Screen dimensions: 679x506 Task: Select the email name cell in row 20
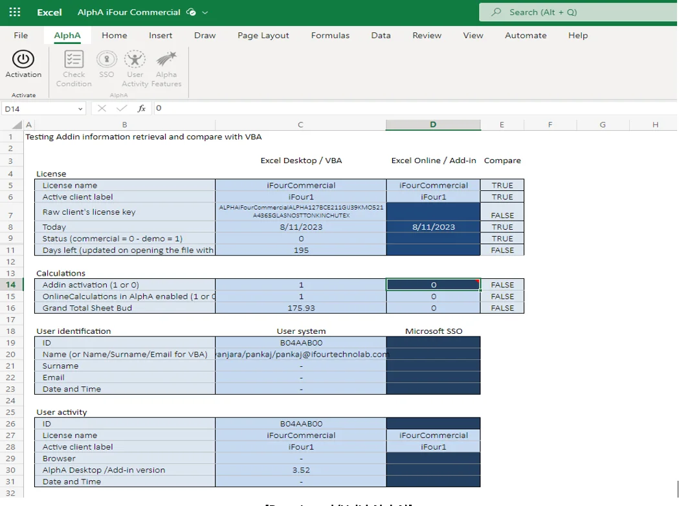coord(301,354)
